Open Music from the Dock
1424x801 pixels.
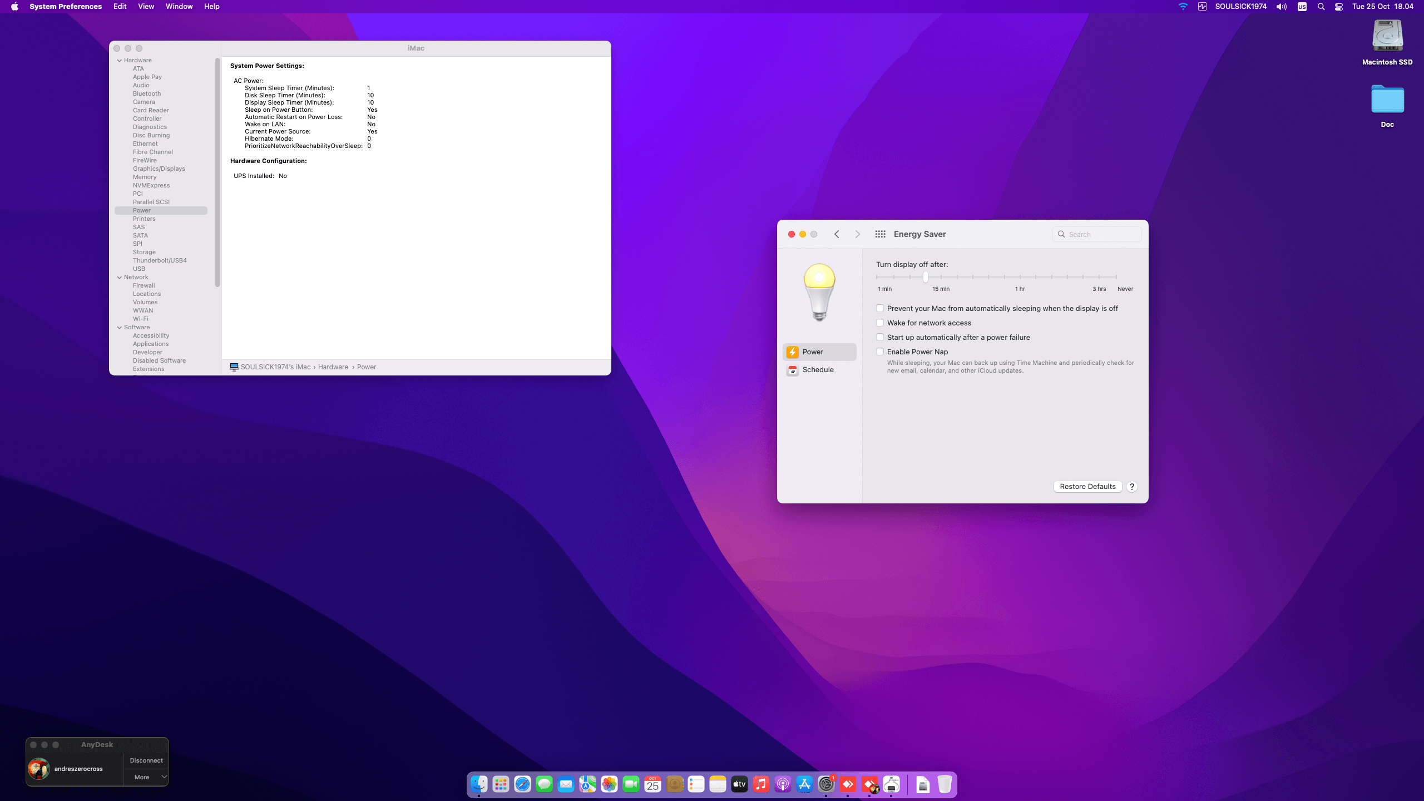(761, 784)
